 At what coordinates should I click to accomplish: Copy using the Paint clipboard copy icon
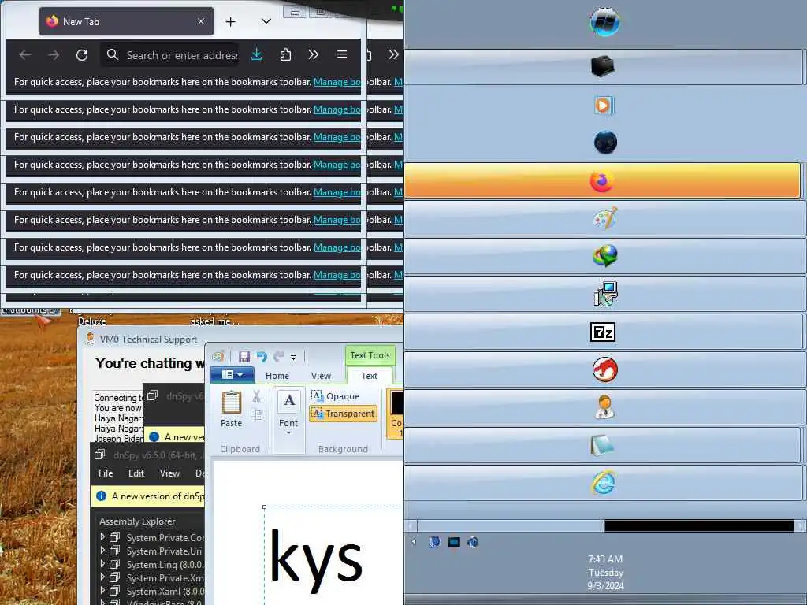tap(256, 414)
